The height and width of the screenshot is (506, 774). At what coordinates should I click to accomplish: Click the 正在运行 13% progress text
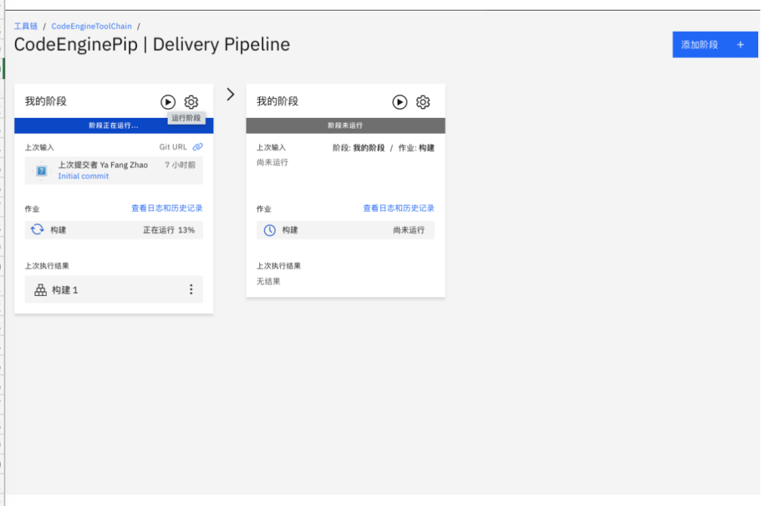pyautogui.click(x=169, y=230)
